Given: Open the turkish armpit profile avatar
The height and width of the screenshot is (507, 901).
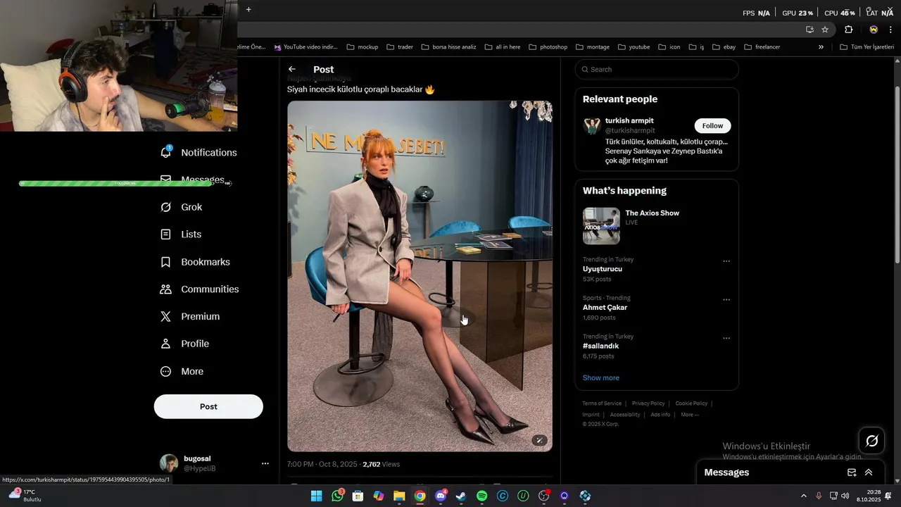Looking at the screenshot, I should (x=592, y=126).
